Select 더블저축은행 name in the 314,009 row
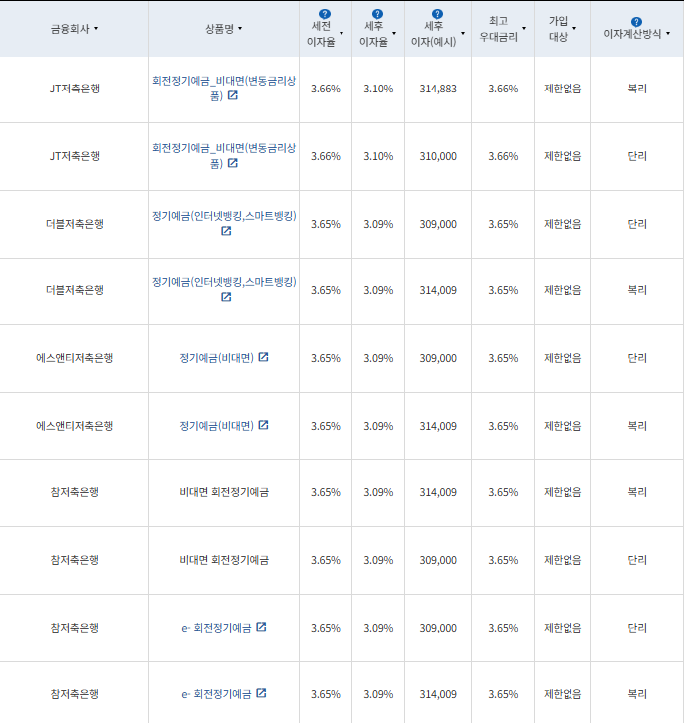Screen dimensions: 684x723 pos(75,290)
